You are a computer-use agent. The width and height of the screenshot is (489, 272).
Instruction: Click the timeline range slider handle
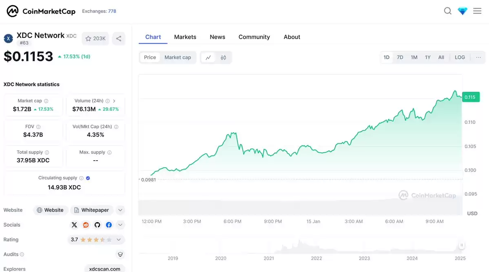point(462,245)
